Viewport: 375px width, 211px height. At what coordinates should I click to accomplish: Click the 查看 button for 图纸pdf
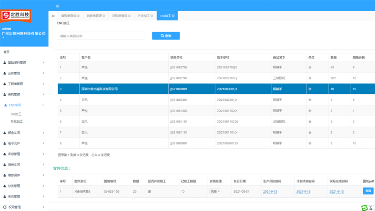[x=368, y=191]
